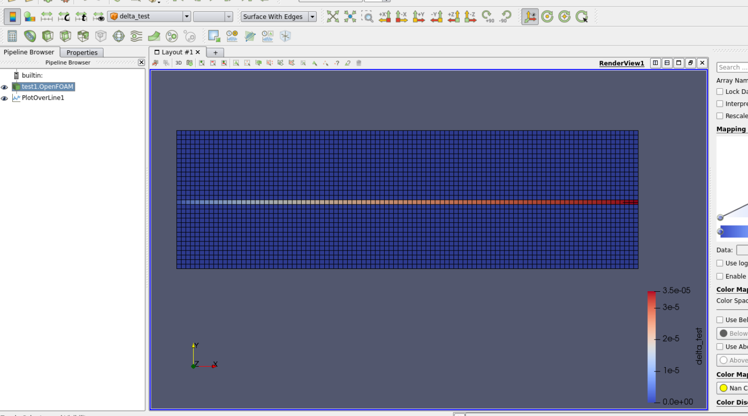Open the Surface With Edges representation dropdown
Image resolution: width=748 pixels, height=416 pixels.
[279, 17]
